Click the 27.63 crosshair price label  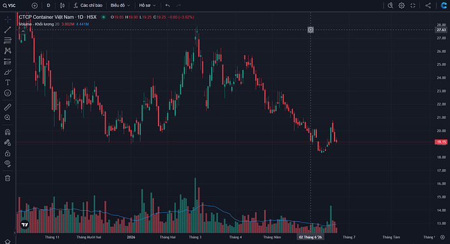441,30
